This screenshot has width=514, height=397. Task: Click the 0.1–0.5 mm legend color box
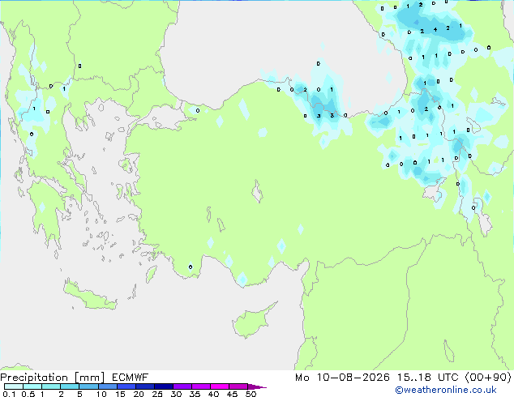[14, 386]
